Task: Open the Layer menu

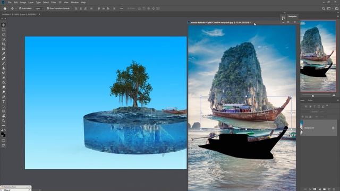Action: (31, 2)
